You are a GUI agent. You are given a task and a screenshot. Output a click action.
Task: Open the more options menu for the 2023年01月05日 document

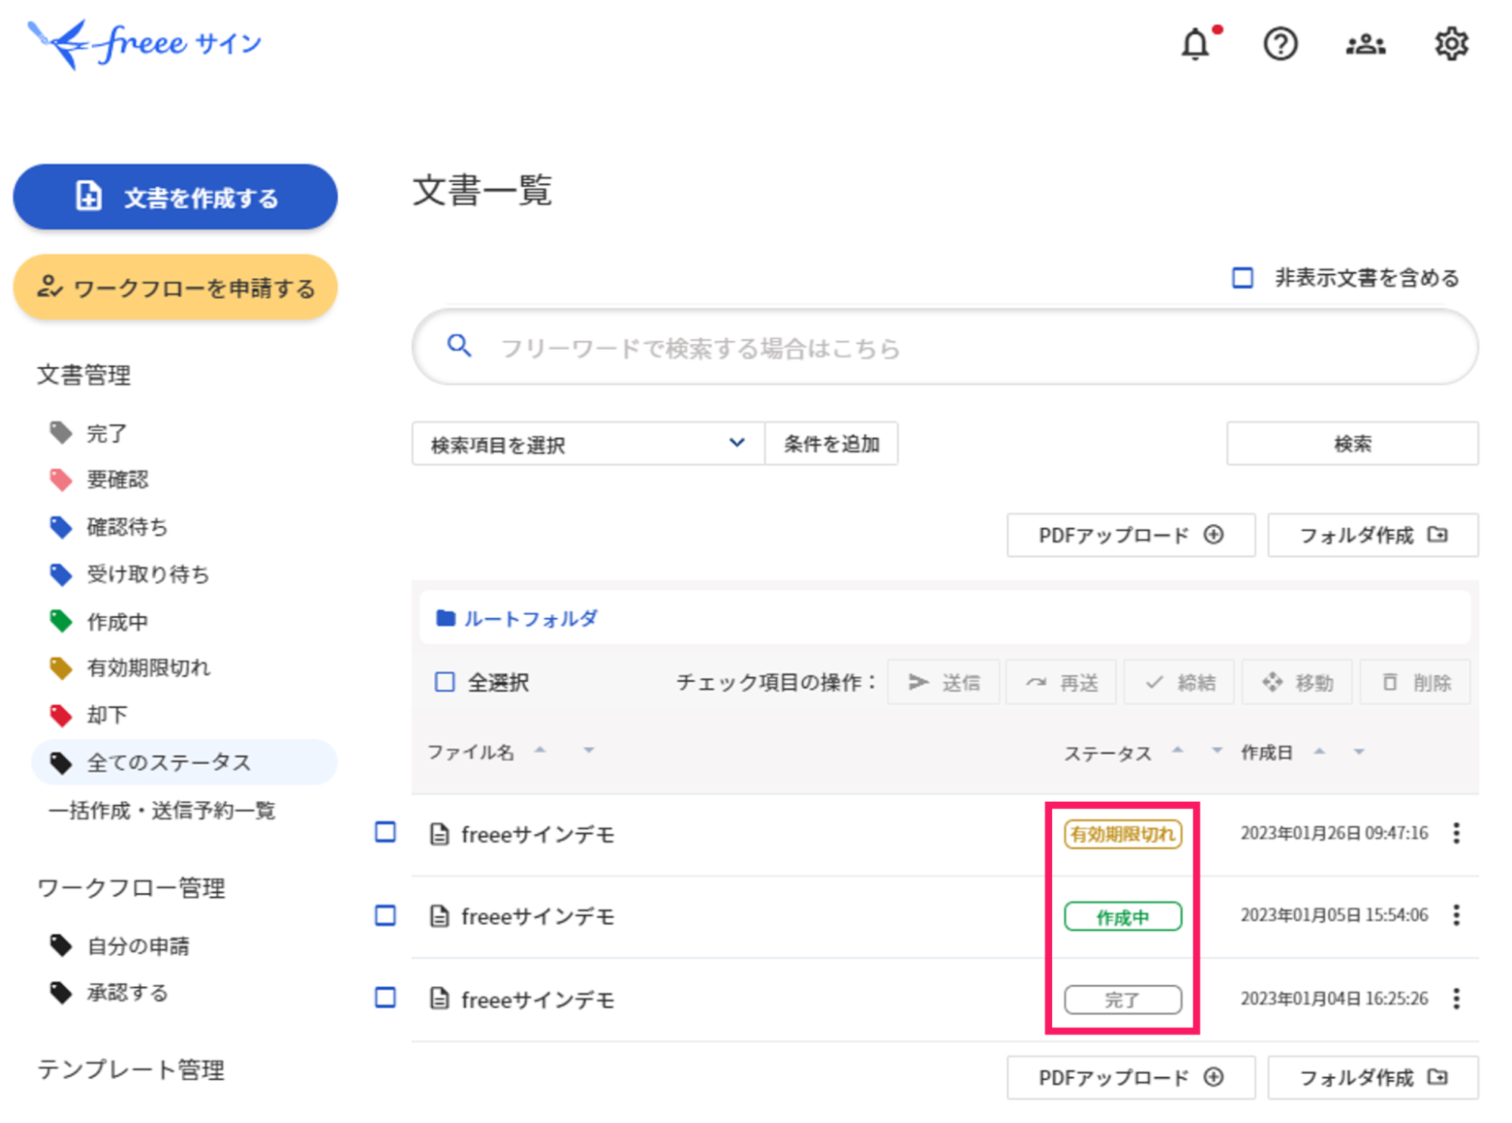[1456, 915]
